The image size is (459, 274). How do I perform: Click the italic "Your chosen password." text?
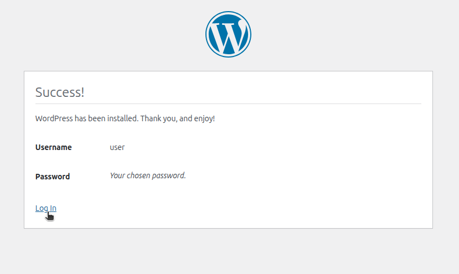pyautogui.click(x=148, y=175)
